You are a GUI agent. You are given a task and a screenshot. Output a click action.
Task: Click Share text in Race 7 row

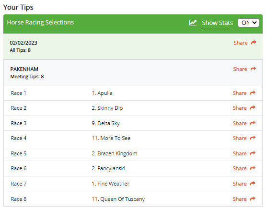[x=240, y=184]
